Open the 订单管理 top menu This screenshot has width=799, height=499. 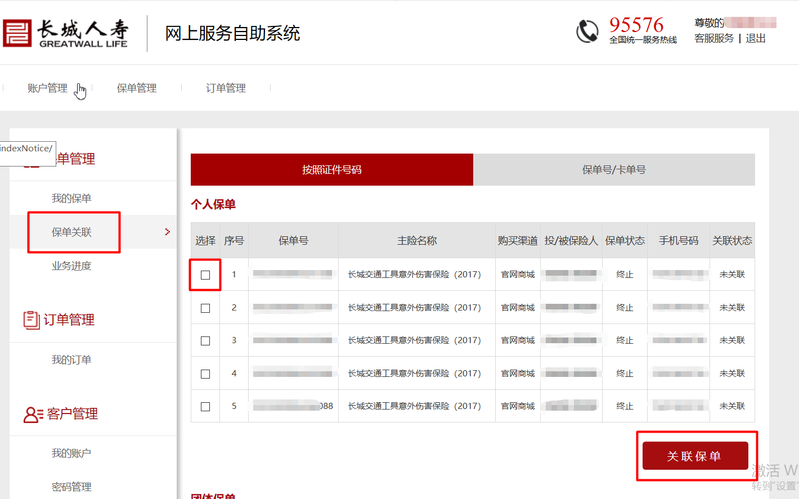226,88
